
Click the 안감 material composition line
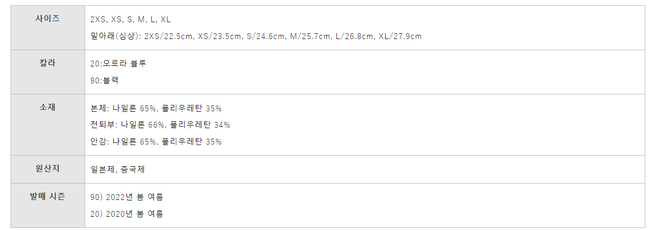pyautogui.click(x=156, y=142)
